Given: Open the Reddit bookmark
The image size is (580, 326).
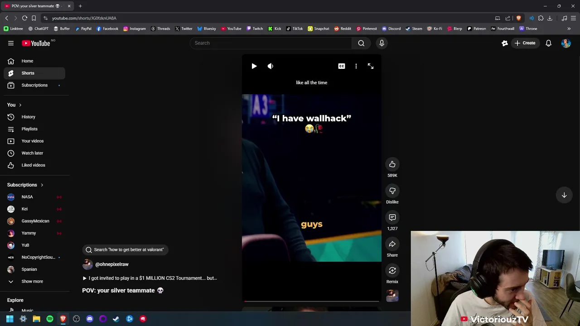Looking at the screenshot, I should point(343,29).
